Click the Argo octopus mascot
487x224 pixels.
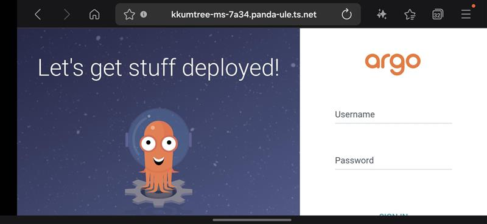(158, 157)
